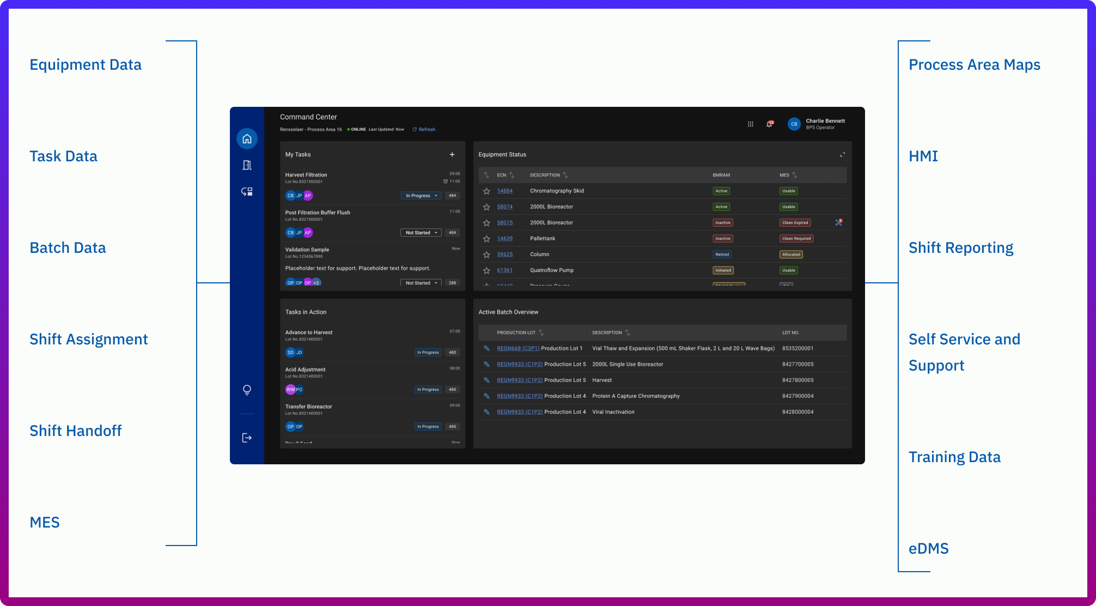Viewport: 1096px width, 606px height.
Task: Select the Home icon in the sidebar
Action: coord(247,138)
